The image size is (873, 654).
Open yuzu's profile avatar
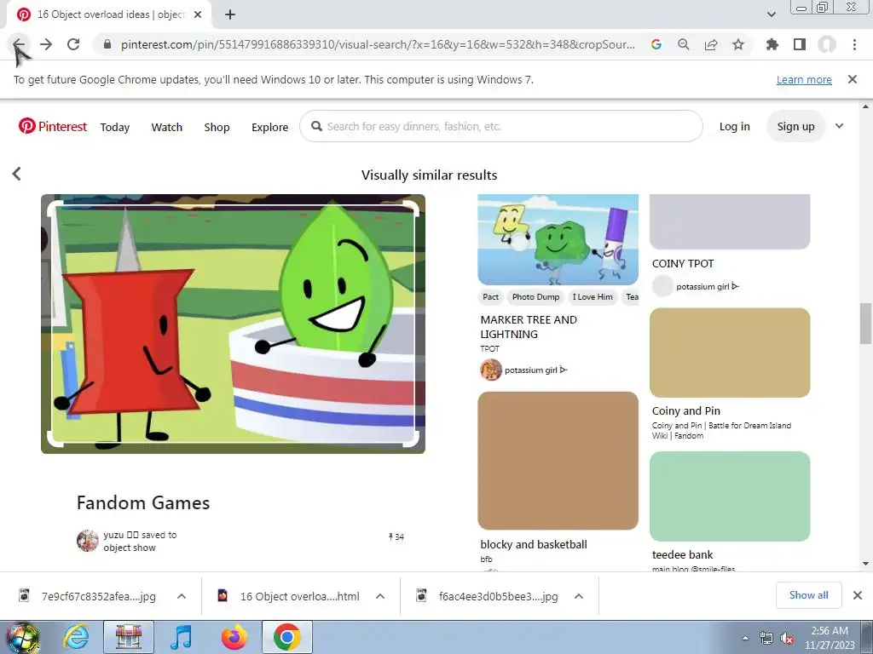[88, 541]
